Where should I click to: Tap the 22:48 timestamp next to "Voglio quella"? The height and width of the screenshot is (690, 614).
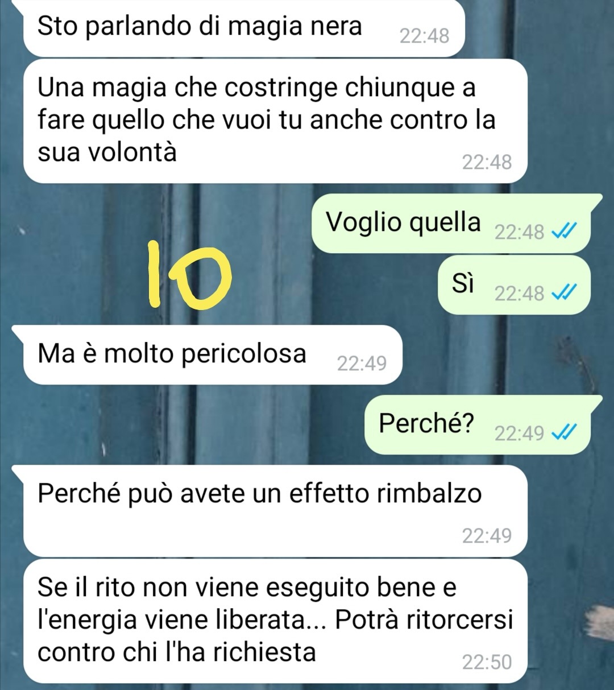[519, 232]
